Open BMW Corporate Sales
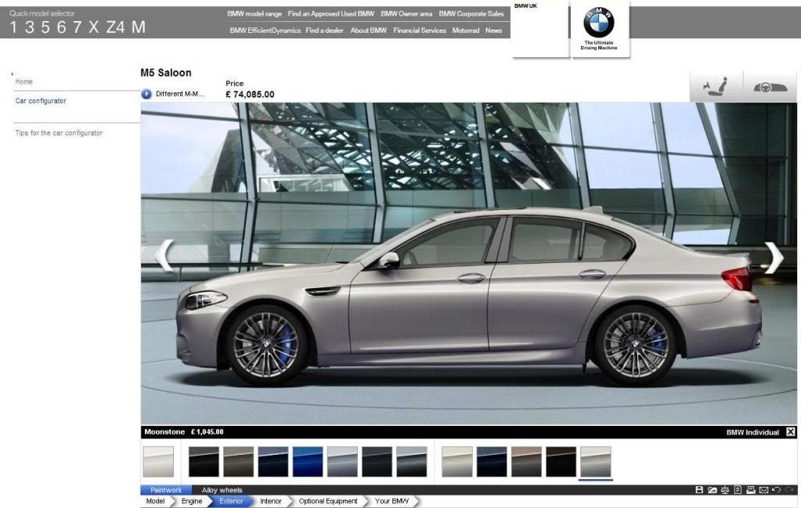The width and height of the screenshot is (801, 508). tap(471, 14)
